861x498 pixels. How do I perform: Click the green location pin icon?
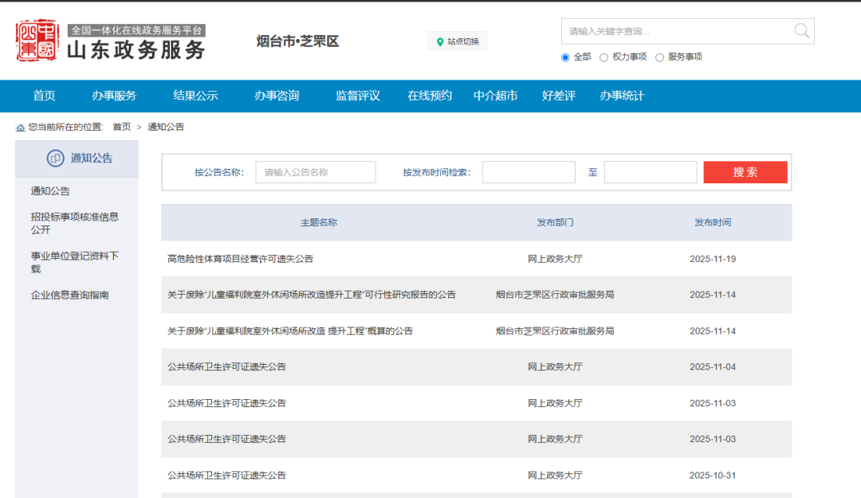point(440,41)
